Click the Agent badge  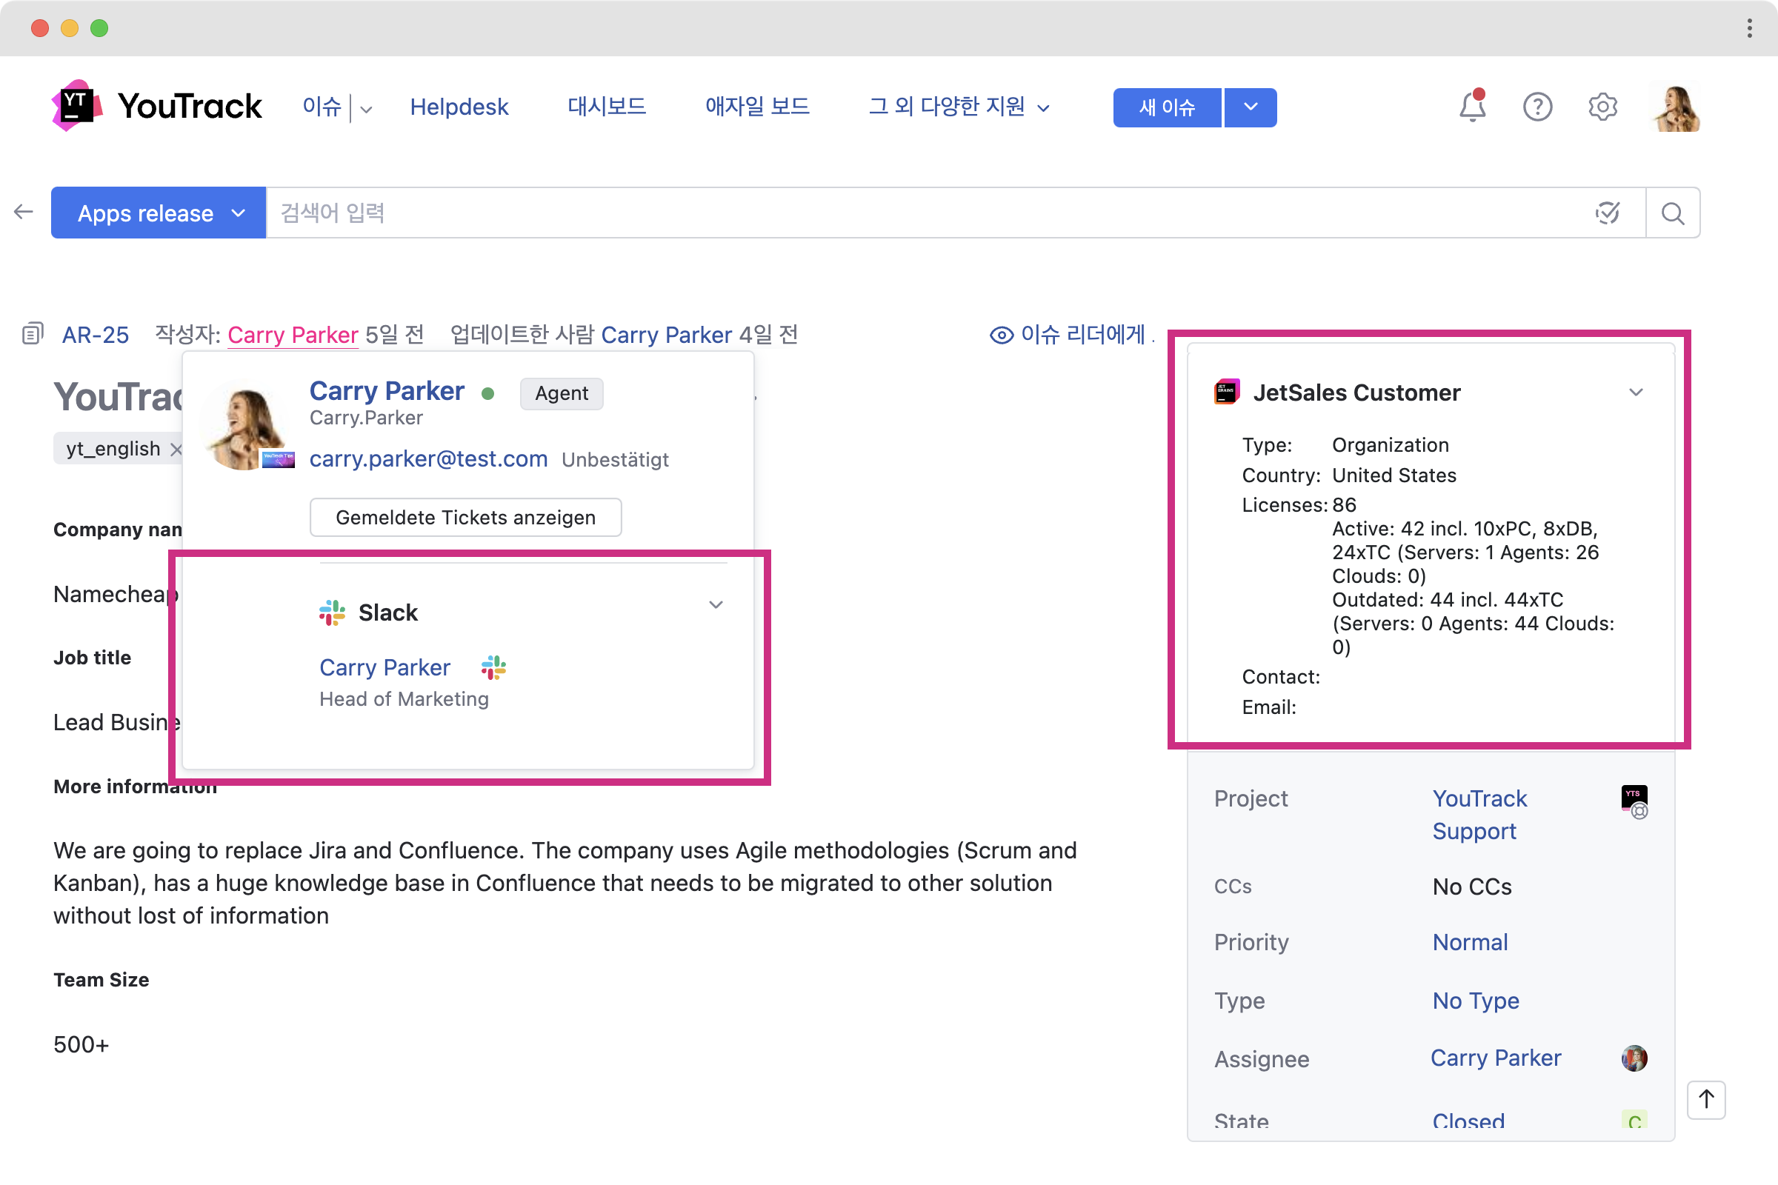[x=561, y=393]
